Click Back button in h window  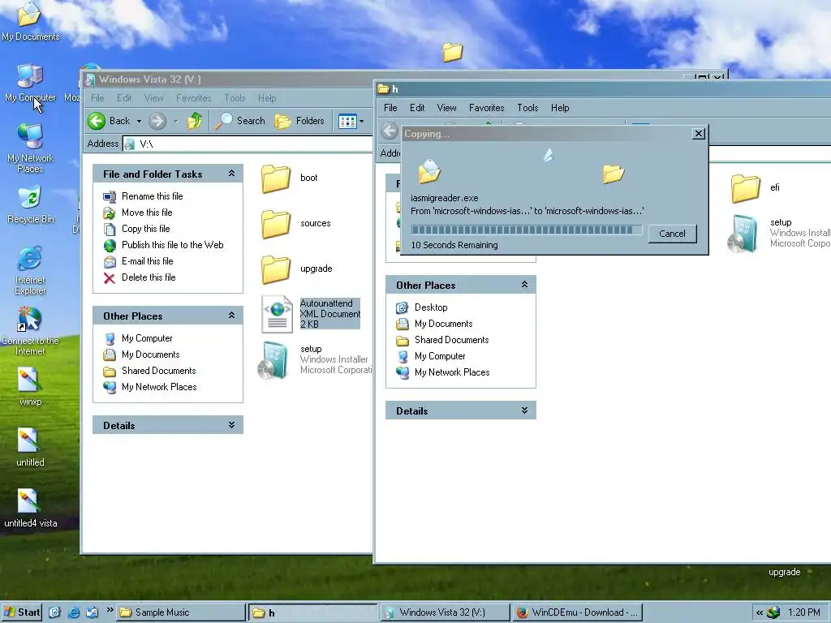point(390,131)
